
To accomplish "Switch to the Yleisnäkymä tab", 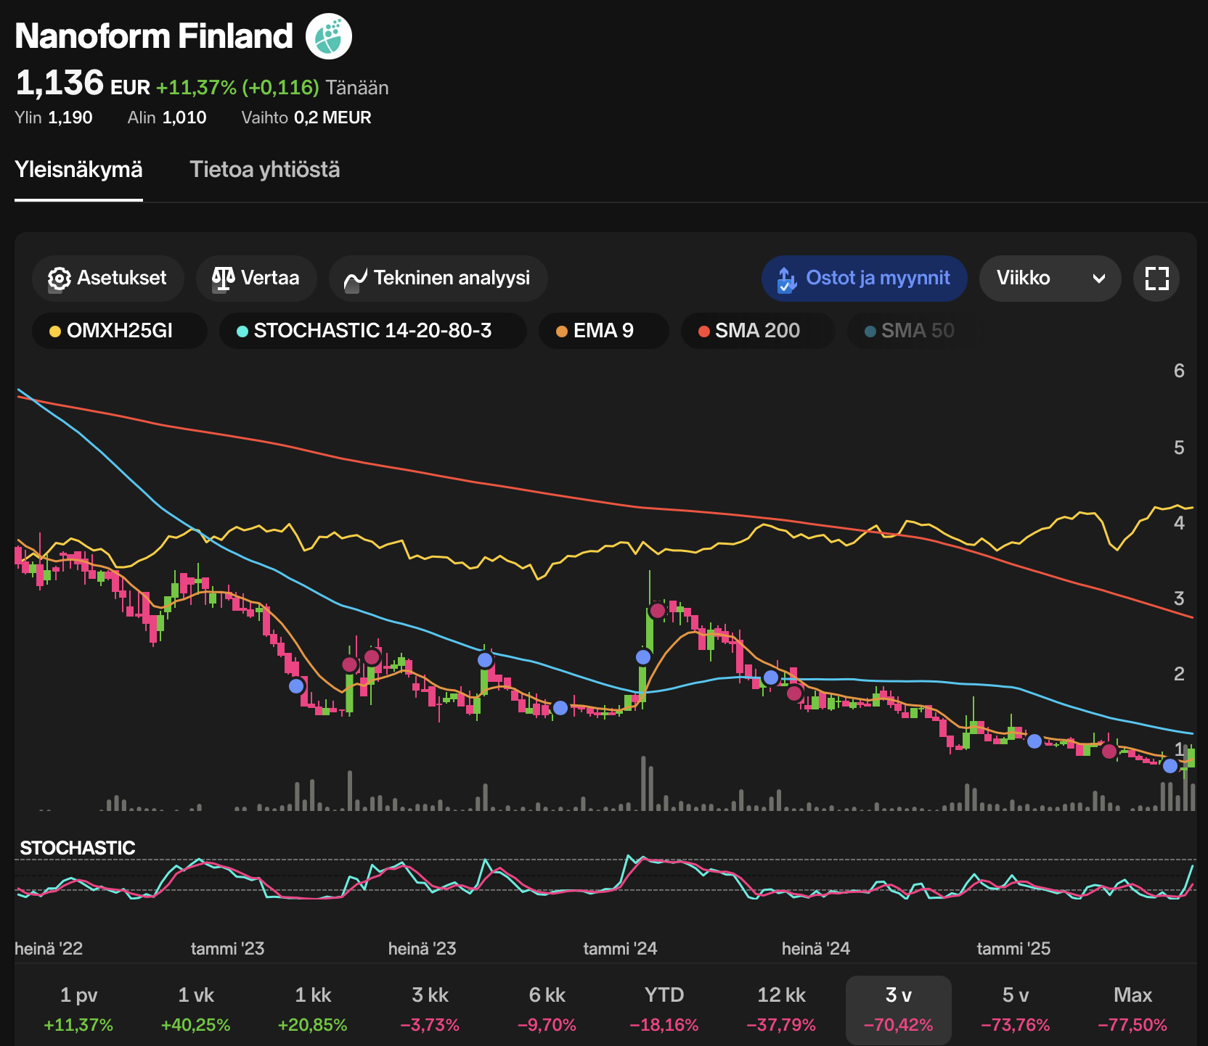I will (x=78, y=170).
